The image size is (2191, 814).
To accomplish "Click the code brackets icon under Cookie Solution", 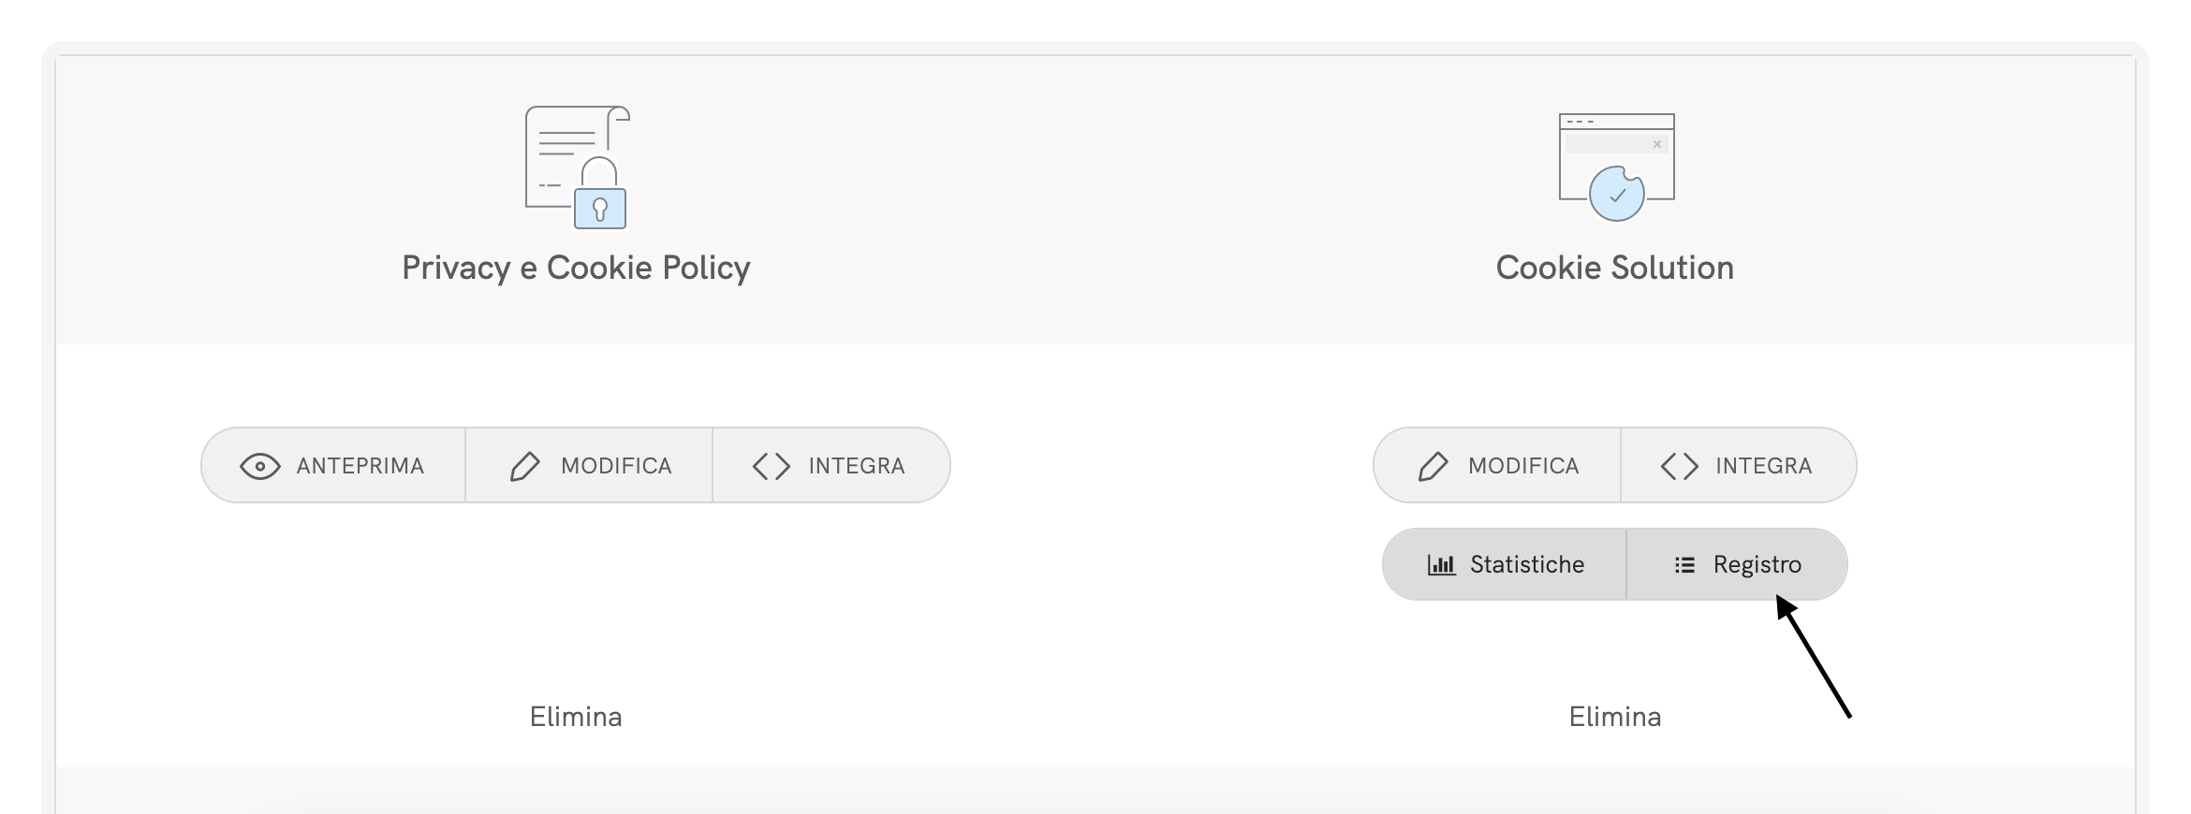I will click(x=1679, y=466).
